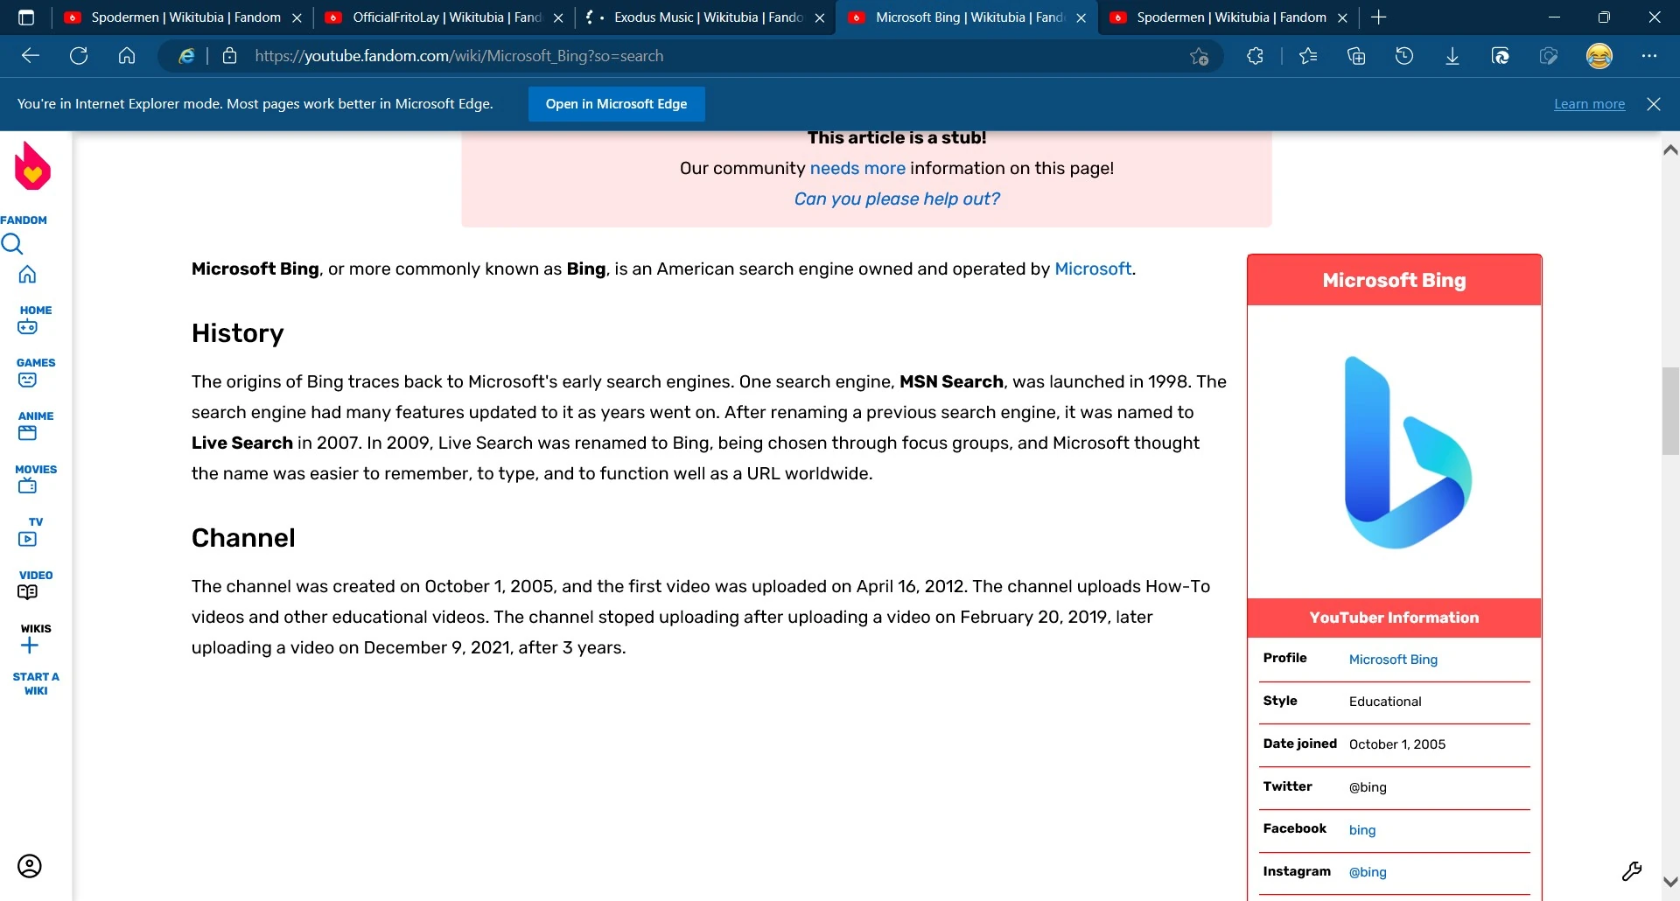Screen dimensions: 1680x901
Task: Expand the browser settings menu
Action: 1650,55
